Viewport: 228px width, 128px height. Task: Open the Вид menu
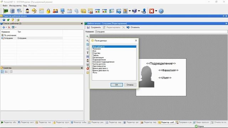click(x=25, y=6)
